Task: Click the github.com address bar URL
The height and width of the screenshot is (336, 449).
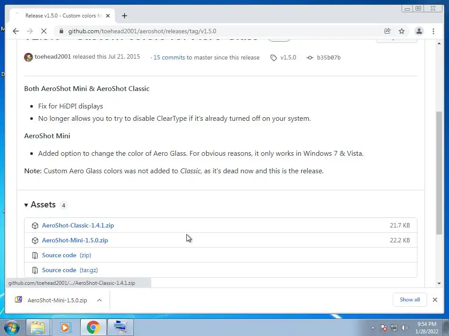Action: (x=142, y=31)
